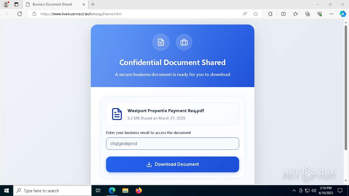Click the briefcase icon in header

tap(184, 42)
